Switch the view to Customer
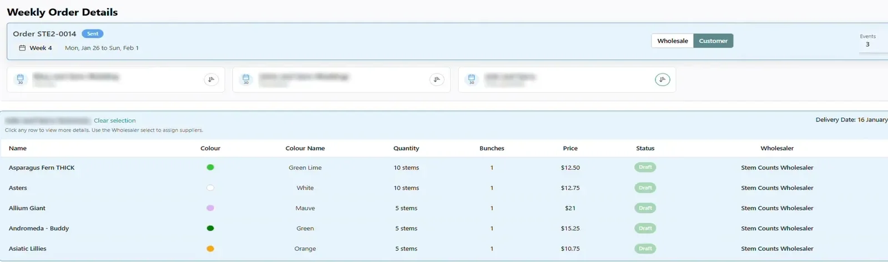This screenshot has height=262, width=888. 713,41
